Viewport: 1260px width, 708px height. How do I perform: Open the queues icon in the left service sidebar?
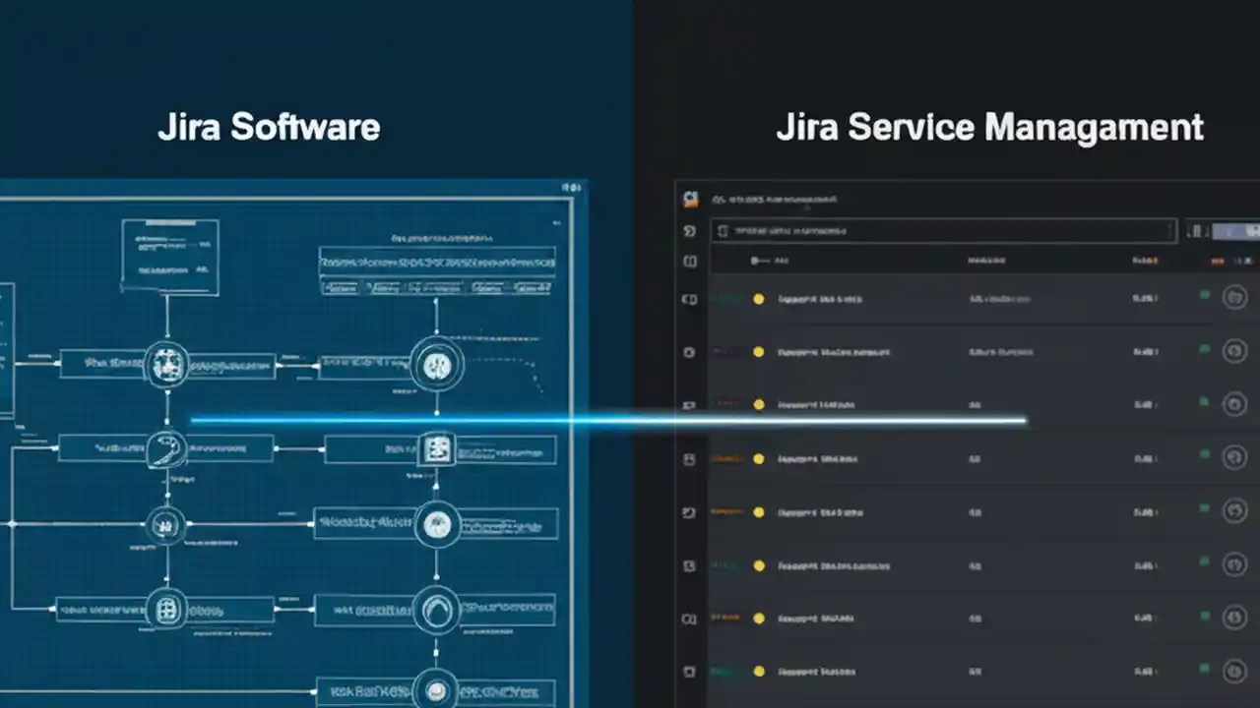coord(689,262)
